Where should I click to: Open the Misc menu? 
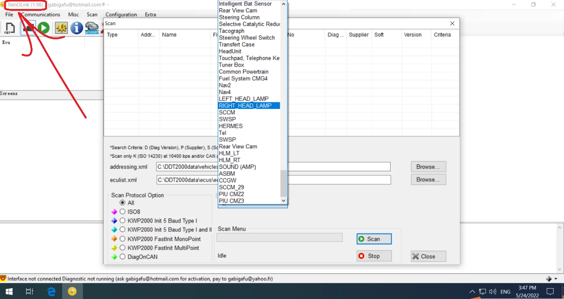[74, 15]
